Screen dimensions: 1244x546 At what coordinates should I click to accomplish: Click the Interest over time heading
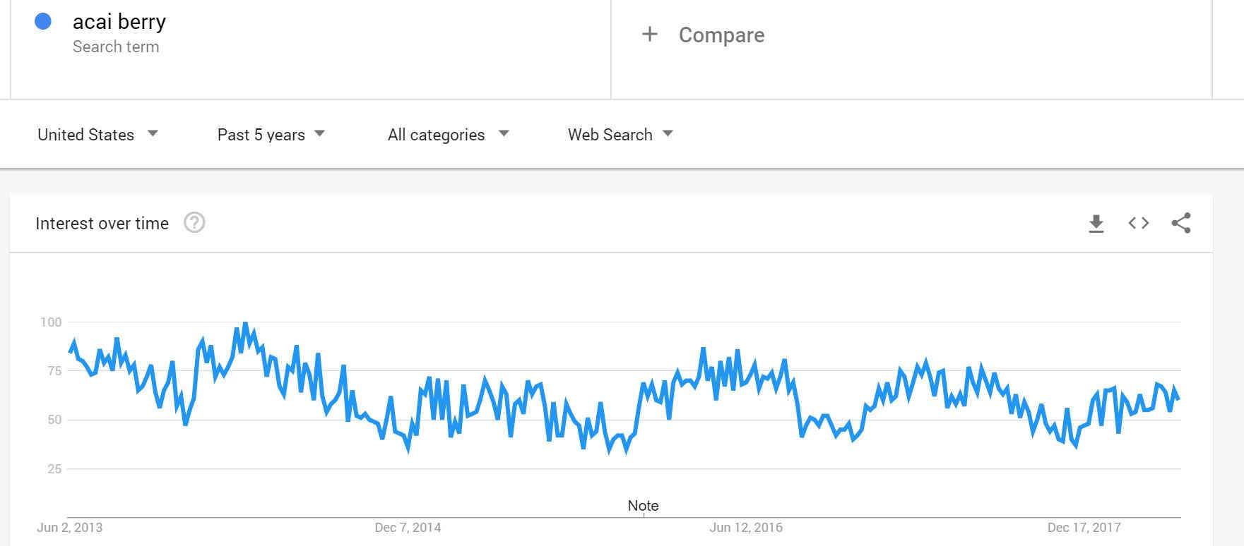[x=102, y=224]
